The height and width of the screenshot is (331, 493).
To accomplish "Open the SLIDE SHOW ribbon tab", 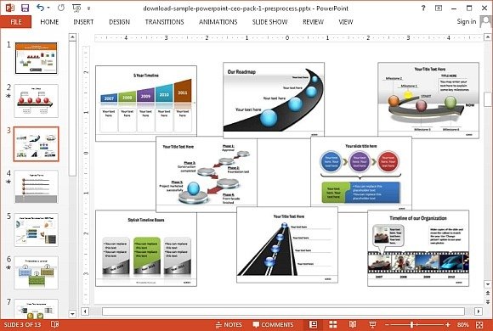I will click(269, 22).
